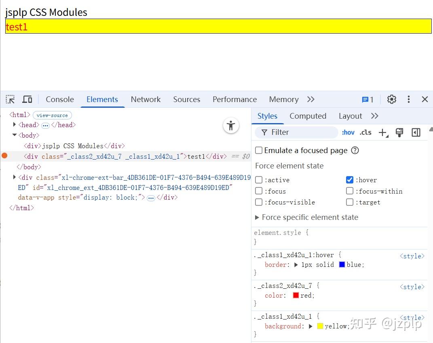Expand the xl-chrome-ext-bar div arrow
The height and width of the screenshot is (343, 433).
(x=15, y=177)
